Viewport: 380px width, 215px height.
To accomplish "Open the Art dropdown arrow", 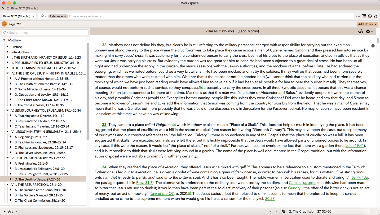I will click(17, 212).
